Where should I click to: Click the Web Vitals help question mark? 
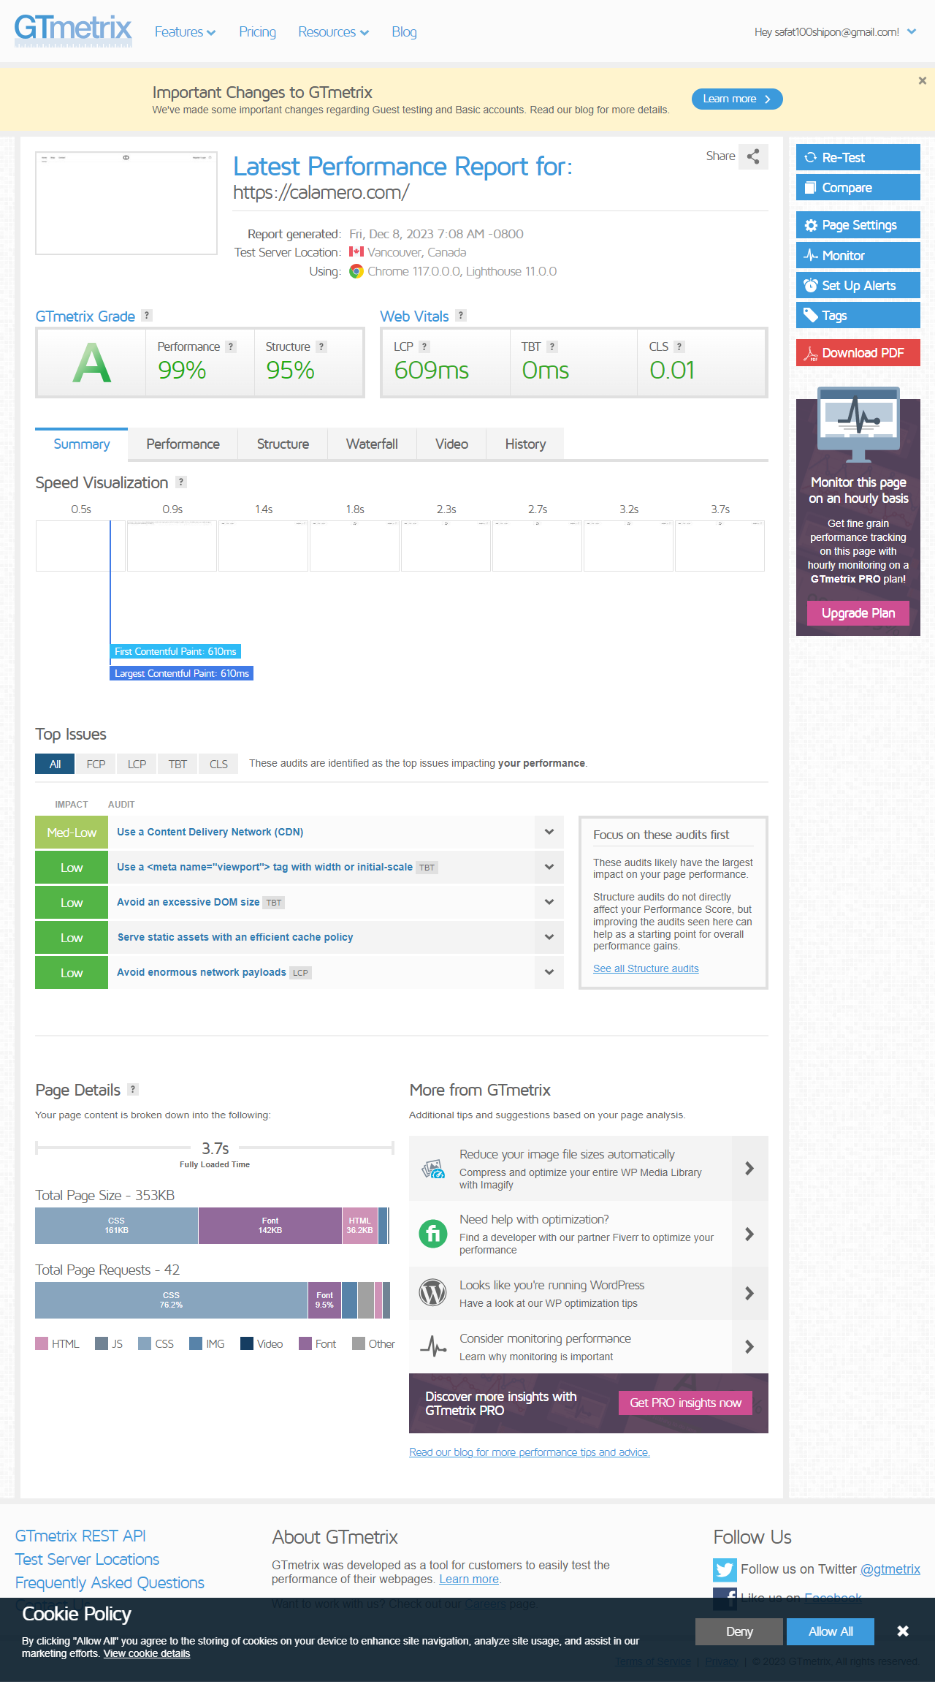461,316
